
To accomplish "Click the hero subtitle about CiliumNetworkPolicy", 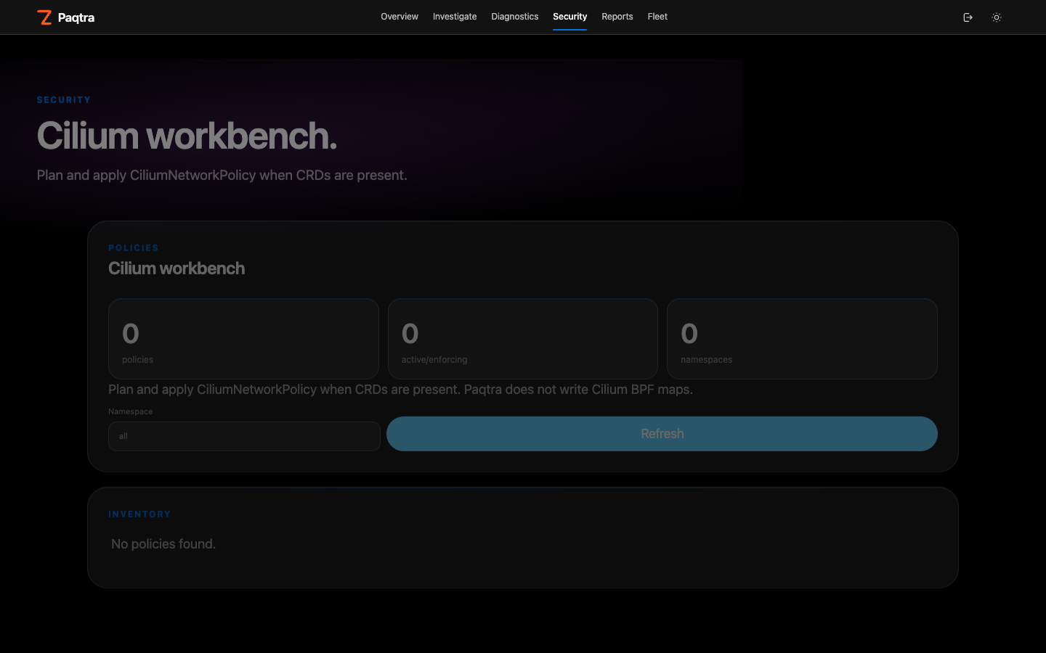I will (222, 176).
